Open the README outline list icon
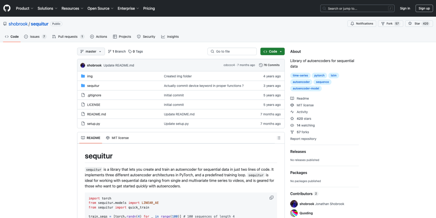Viewport: 436px width, 218px height. click(279, 138)
